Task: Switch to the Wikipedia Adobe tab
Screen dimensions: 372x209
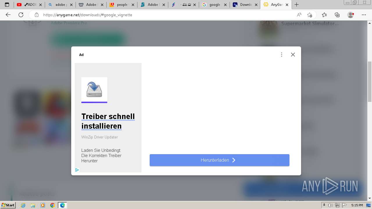Action: [x=91, y=5]
